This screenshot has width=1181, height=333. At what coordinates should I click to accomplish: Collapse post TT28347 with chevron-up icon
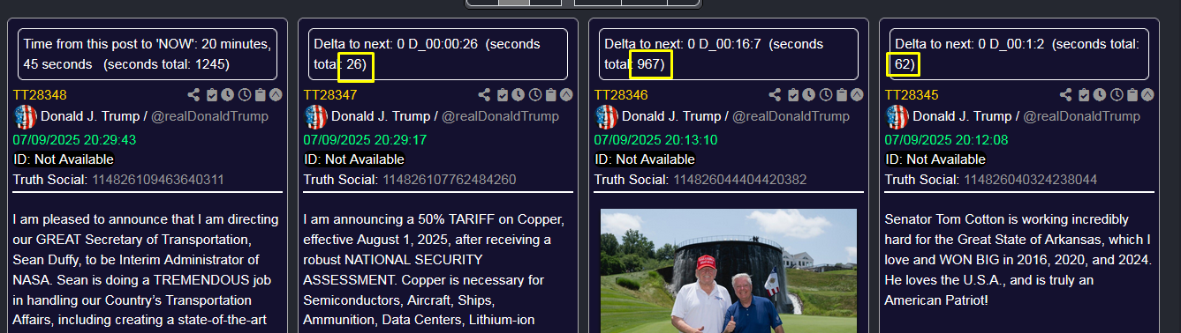click(566, 95)
